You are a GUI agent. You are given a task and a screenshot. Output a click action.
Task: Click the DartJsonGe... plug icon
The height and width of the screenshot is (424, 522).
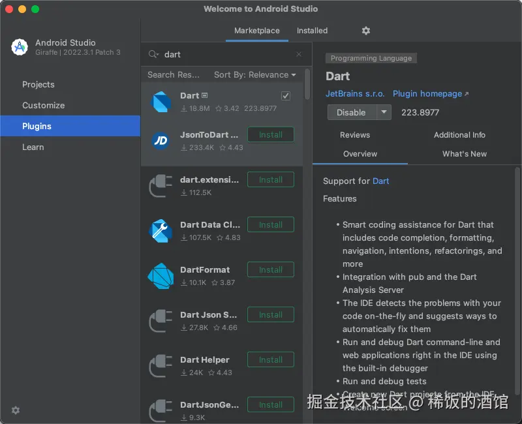[x=161, y=411]
